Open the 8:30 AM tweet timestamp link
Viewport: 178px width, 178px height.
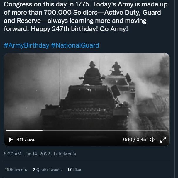[13, 154]
